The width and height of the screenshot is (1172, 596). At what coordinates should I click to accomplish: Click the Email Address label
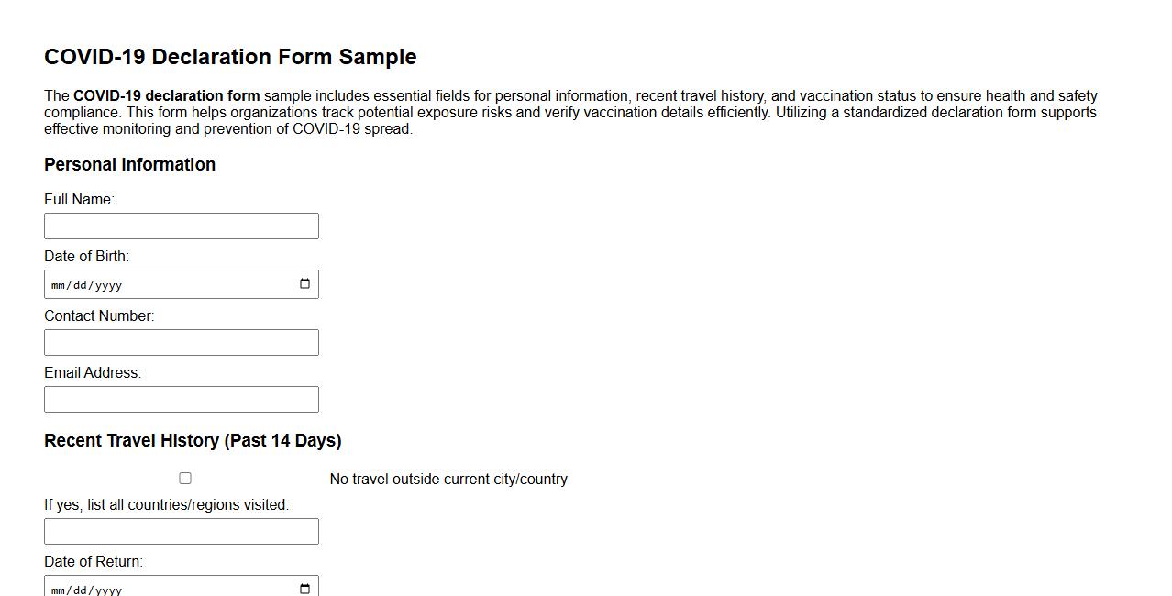(x=92, y=372)
